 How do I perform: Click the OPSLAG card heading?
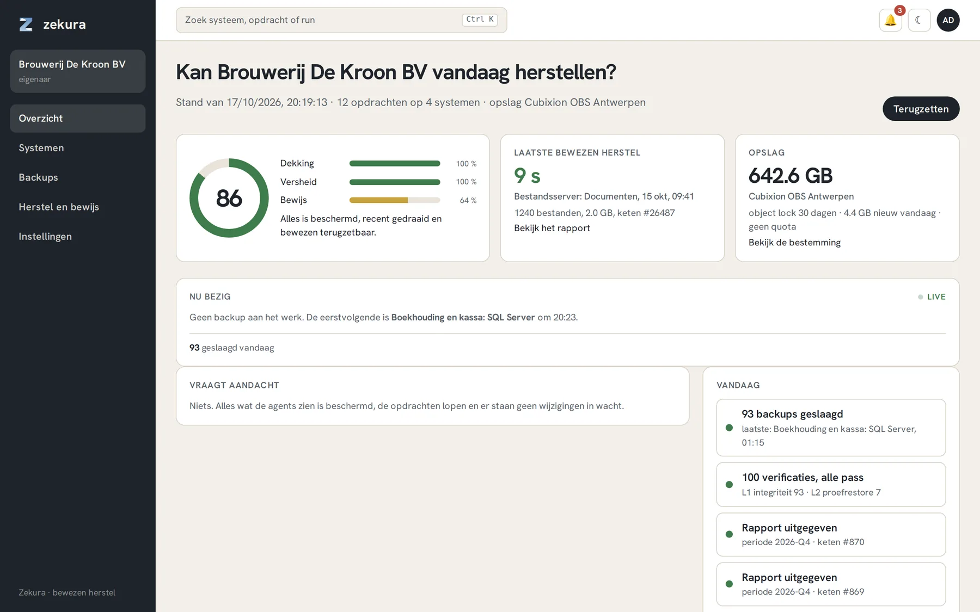[767, 153]
